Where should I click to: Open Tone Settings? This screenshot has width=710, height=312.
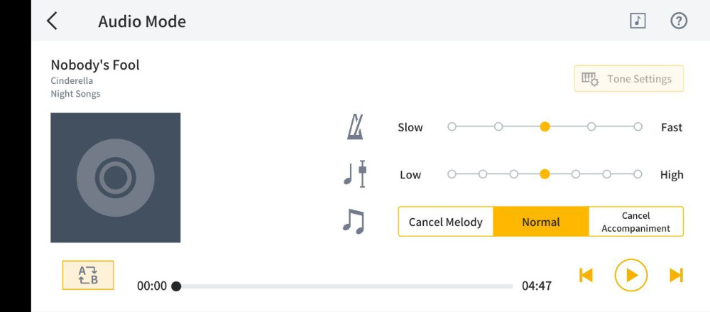click(628, 79)
